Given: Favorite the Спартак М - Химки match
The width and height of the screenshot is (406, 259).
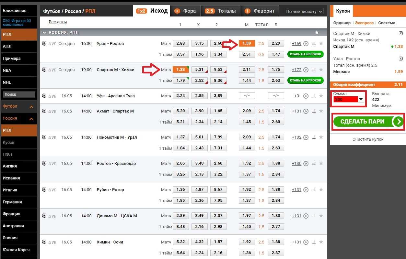Looking at the screenshot, I should [x=321, y=70].
